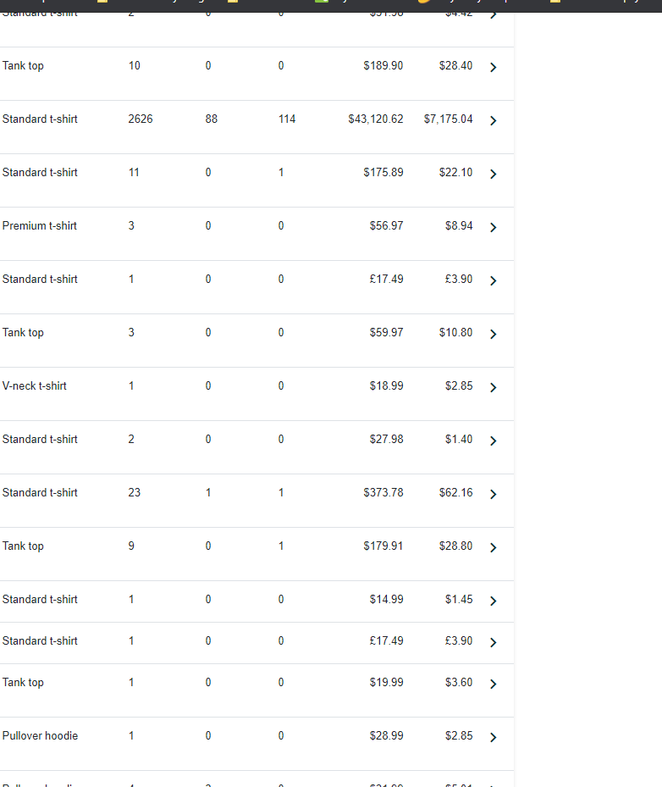The width and height of the screenshot is (662, 787).
Task: Open details arrow for the $43,120.62 Standard t-shirt
Action: 493,120
